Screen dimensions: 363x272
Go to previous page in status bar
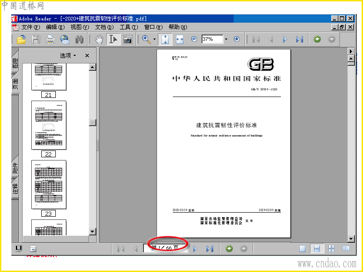click(x=136, y=249)
